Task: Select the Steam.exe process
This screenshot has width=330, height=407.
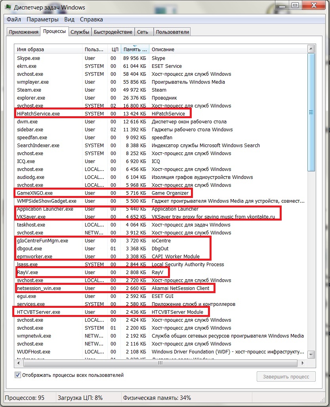Action: pyautogui.click(x=161, y=90)
